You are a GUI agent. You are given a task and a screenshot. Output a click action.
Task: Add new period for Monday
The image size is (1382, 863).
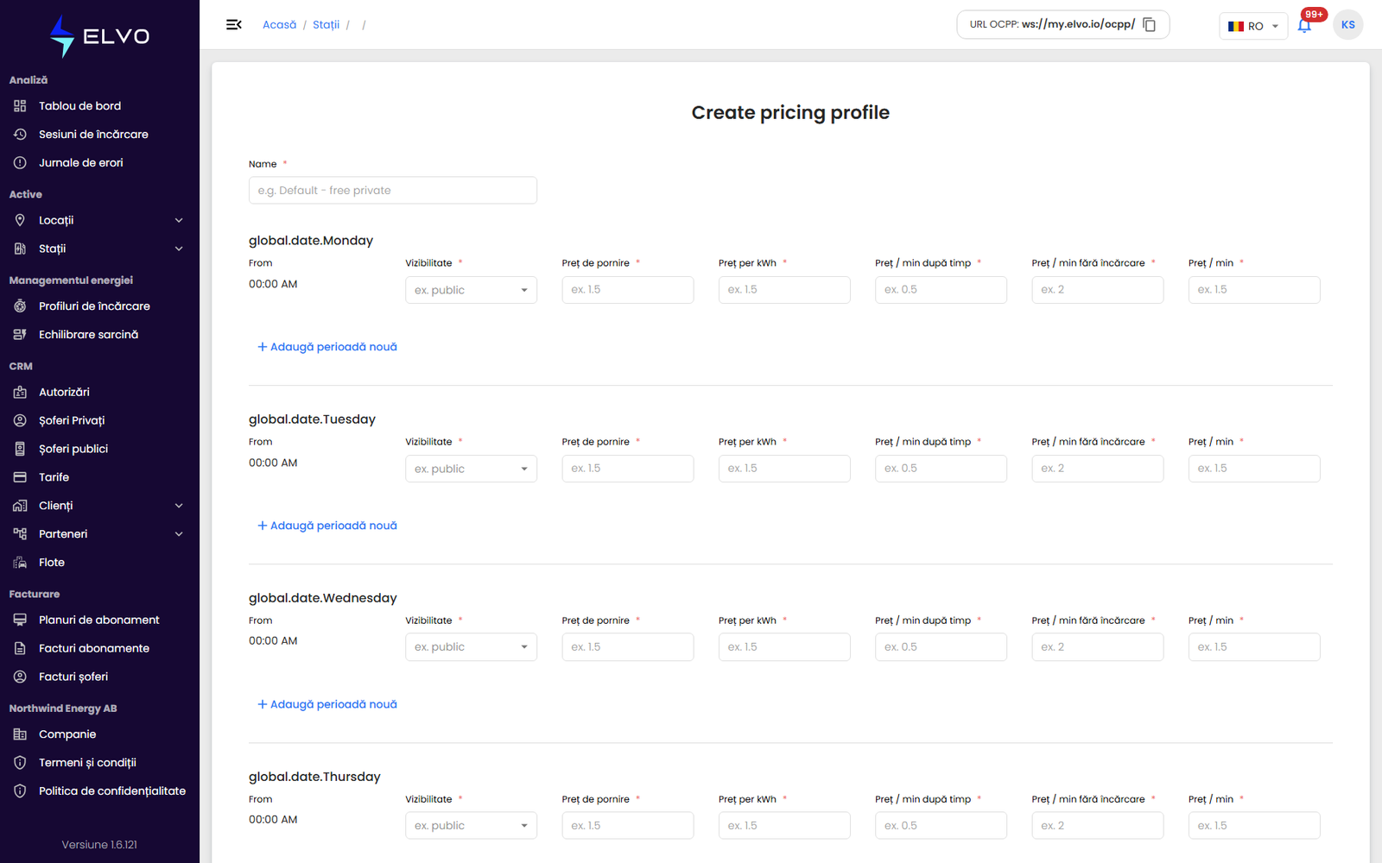click(x=327, y=347)
